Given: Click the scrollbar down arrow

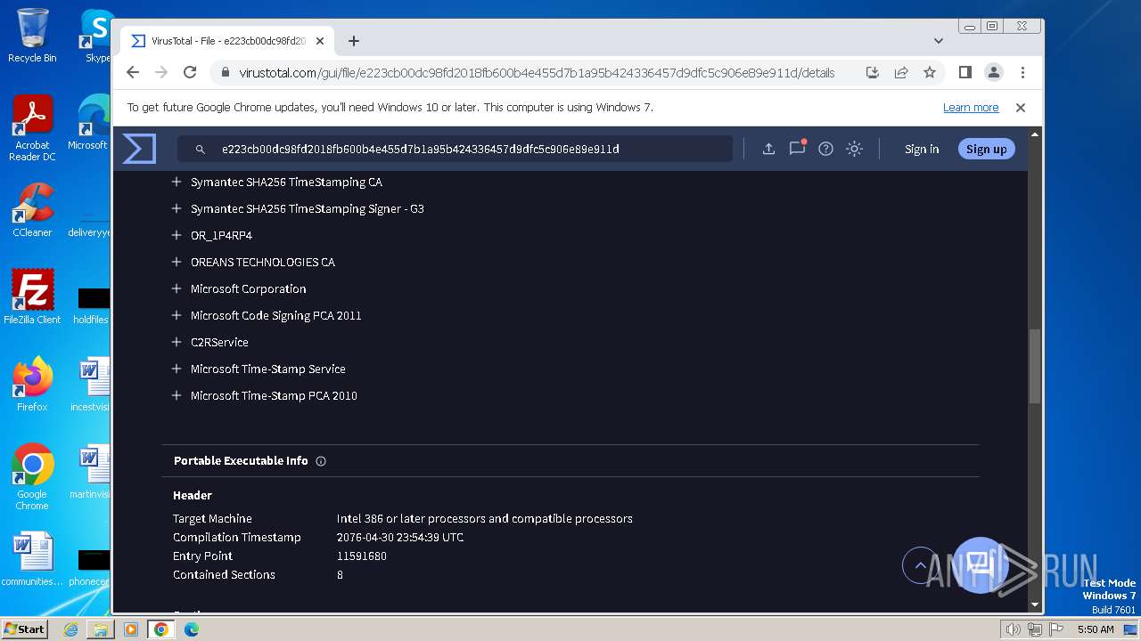Looking at the screenshot, I should coord(1034,604).
